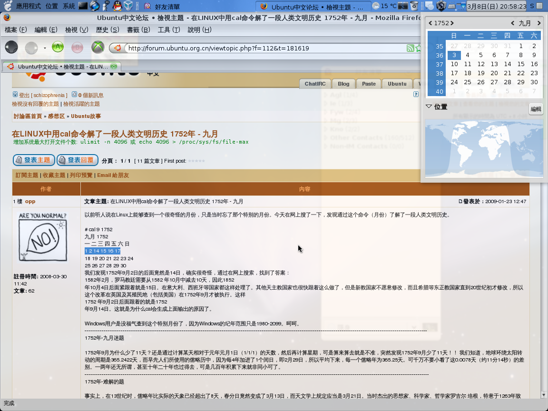Viewport: 548px width, 411px height.
Task: Click the keyboard tray icon
Action: pyautogui.click(x=452, y=6)
